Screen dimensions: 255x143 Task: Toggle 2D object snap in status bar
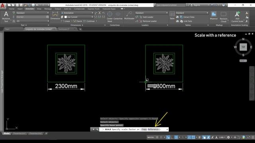[x=193, y=137]
